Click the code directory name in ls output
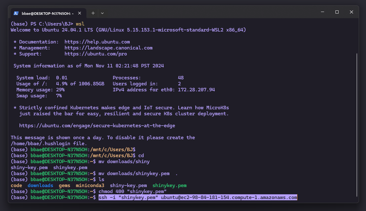This screenshot has height=211, width=366. click(16, 185)
